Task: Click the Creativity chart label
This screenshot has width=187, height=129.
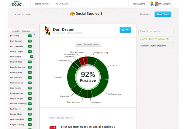Action: [57, 77]
